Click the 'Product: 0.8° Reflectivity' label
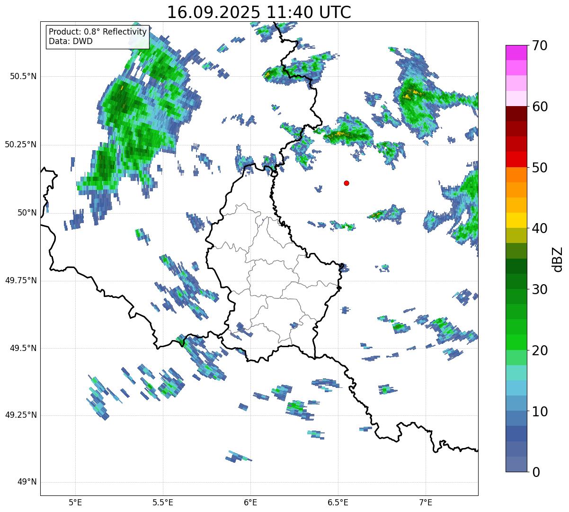Image resolution: width=569 pixels, height=512 pixels. click(x=98, y=32)
